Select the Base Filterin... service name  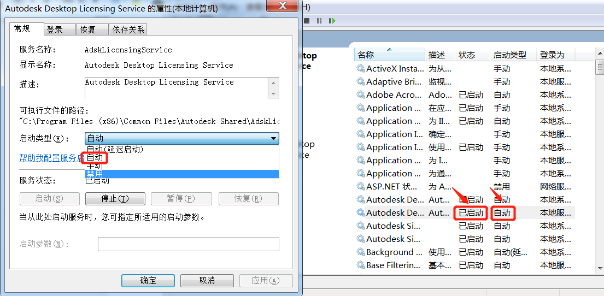tap(394, 265)
